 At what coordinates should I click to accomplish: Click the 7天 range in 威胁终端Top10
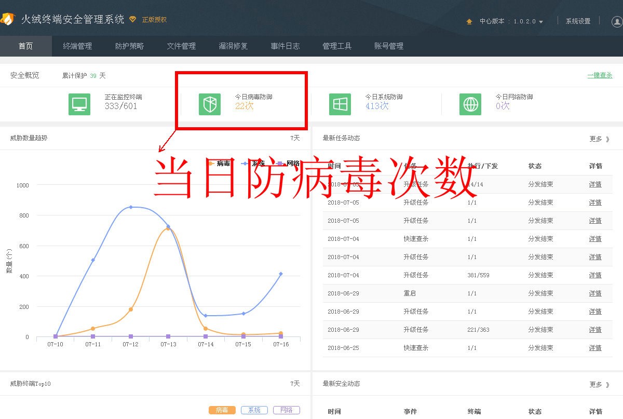point(295,384)
